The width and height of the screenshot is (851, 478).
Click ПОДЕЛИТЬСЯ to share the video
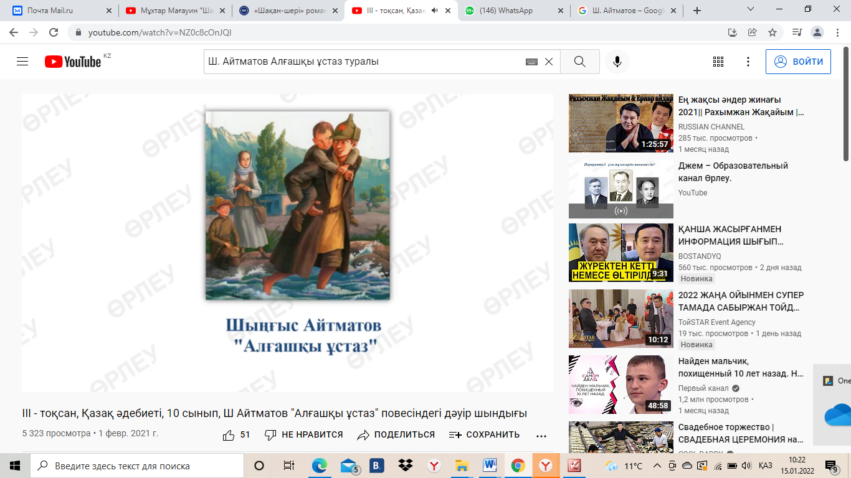396,435
